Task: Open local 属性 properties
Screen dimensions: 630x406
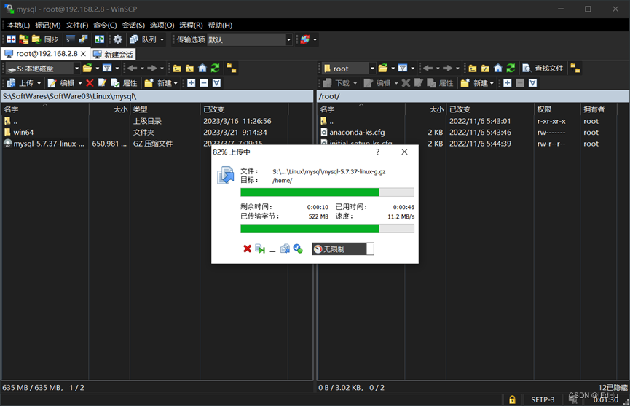Action: [124, 83]
